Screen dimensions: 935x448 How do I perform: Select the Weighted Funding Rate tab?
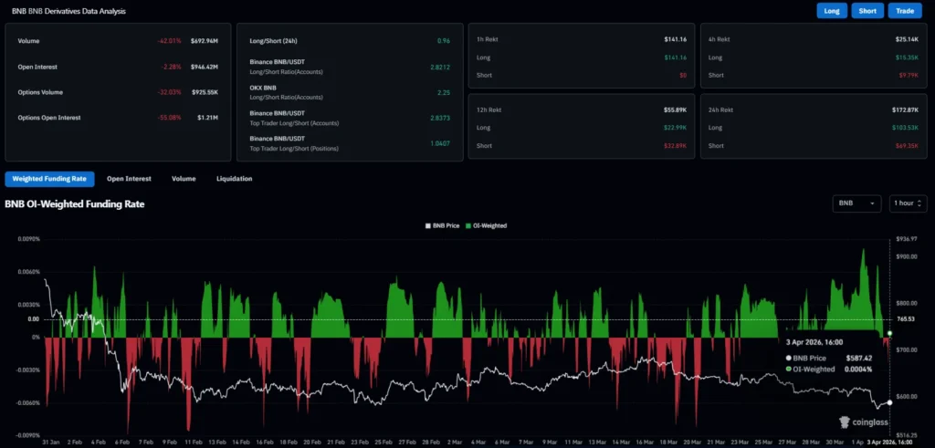pyautogui.click(x=49, y=179)
